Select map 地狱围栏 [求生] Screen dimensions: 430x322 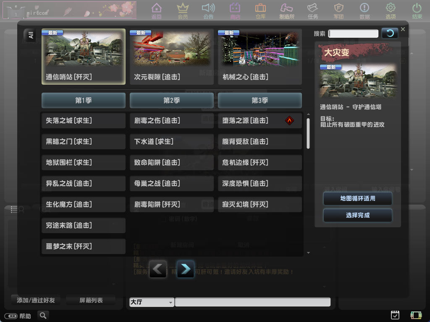pos(84,163)
